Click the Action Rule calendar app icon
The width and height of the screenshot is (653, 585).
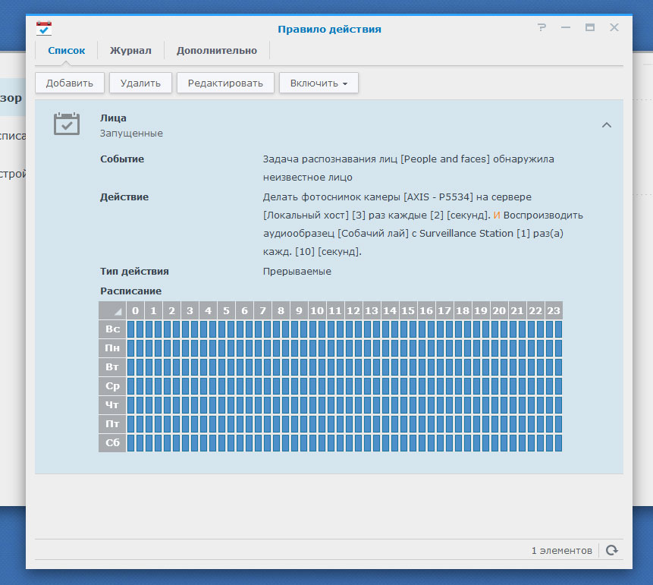click(44, 29)
